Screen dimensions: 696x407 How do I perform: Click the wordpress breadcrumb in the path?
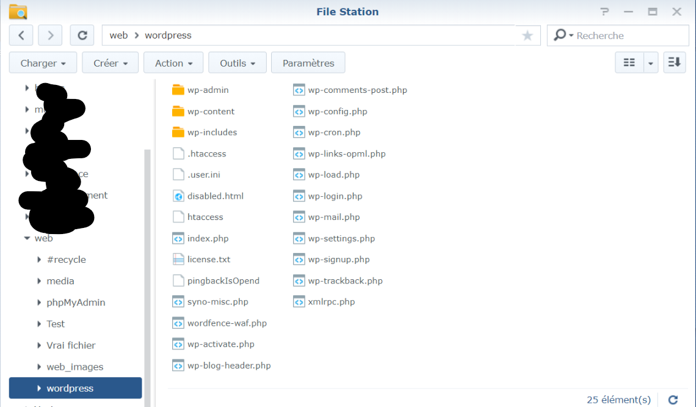(168, 35)
